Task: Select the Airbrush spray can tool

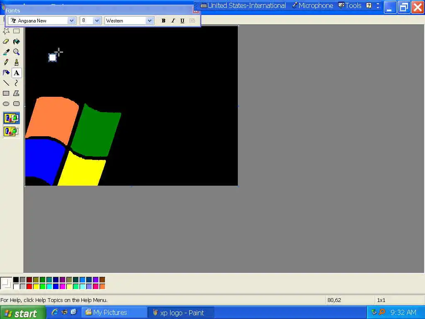Action: [6, 73]
